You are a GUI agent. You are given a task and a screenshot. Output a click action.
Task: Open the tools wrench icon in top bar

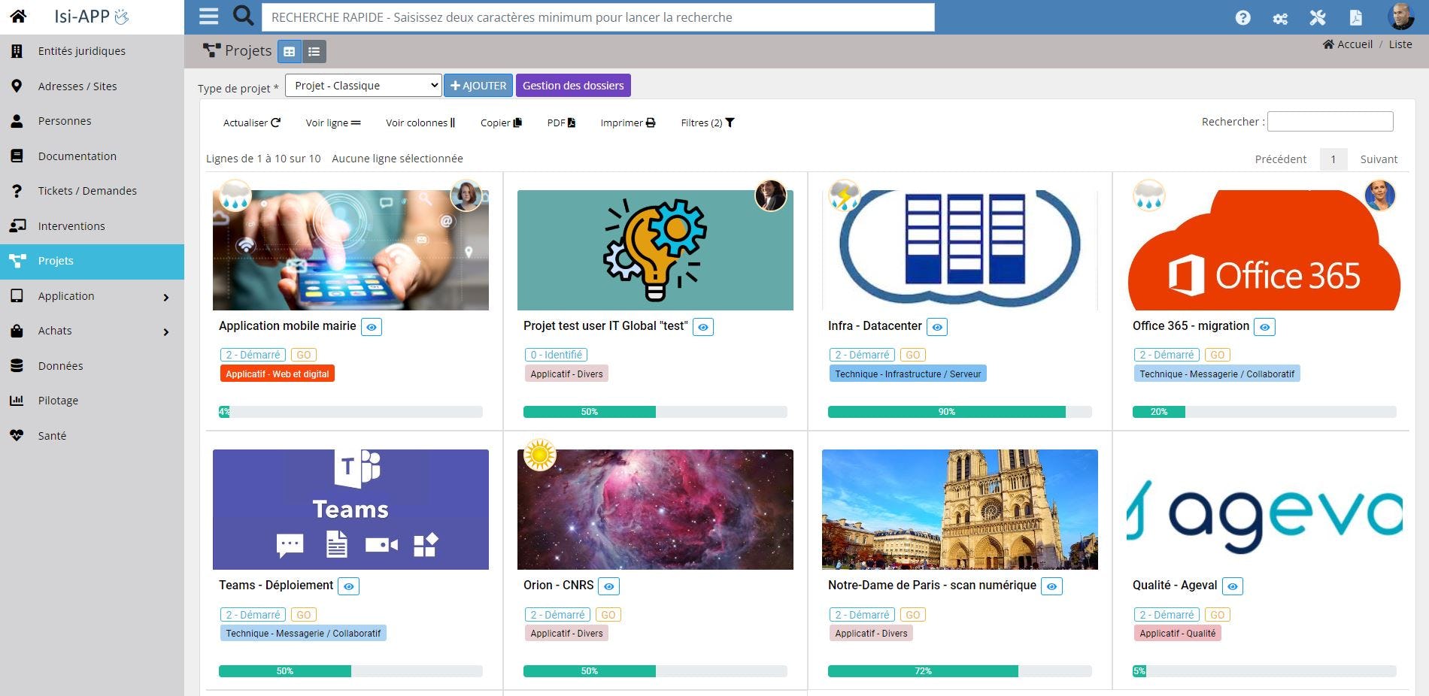coord(1318,17)
